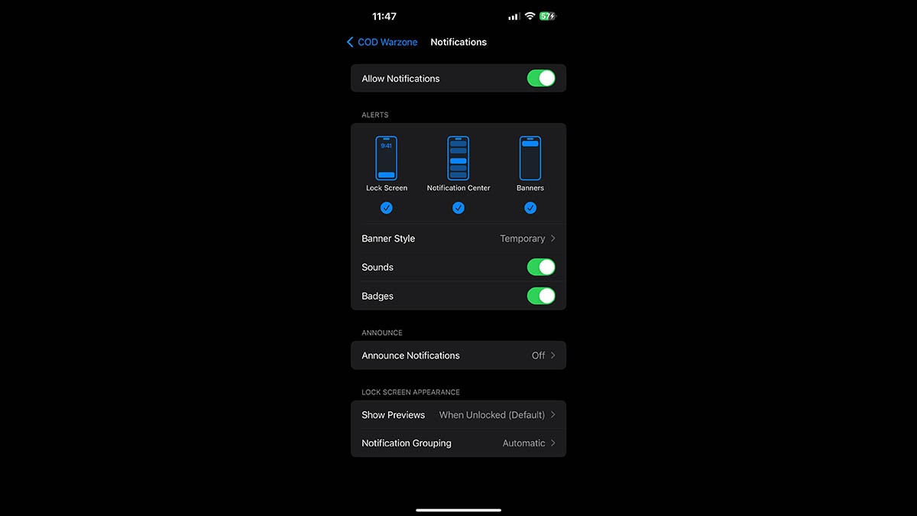Tap the cellular signal bars icon
This screenshot has width=917, height=516.
(x=513, y=16)
